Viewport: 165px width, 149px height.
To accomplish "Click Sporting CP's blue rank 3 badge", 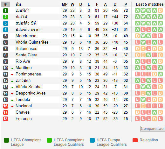I will click(x=6, y=23).
